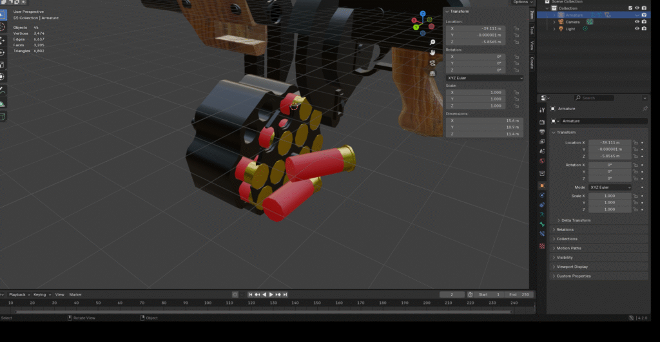Click the zoom magnifier icon in viewport
The width and height of the screenshot is (660, 342).
[x=433, y=43]
